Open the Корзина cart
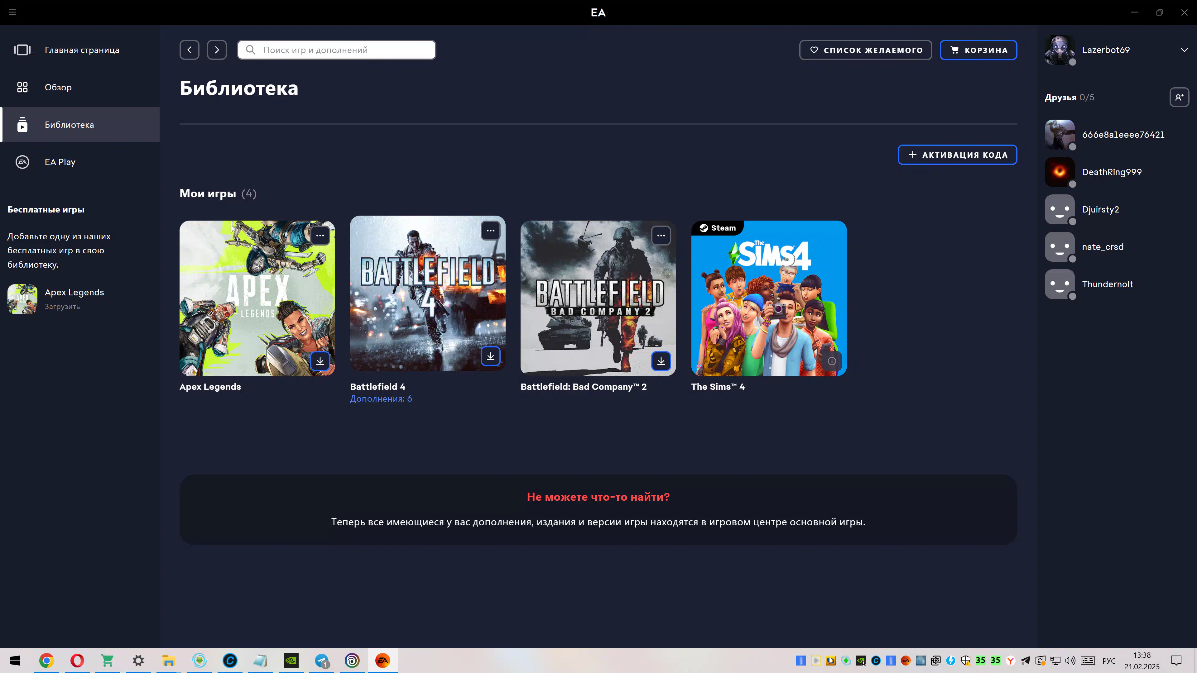 click(x=978, y=50)
